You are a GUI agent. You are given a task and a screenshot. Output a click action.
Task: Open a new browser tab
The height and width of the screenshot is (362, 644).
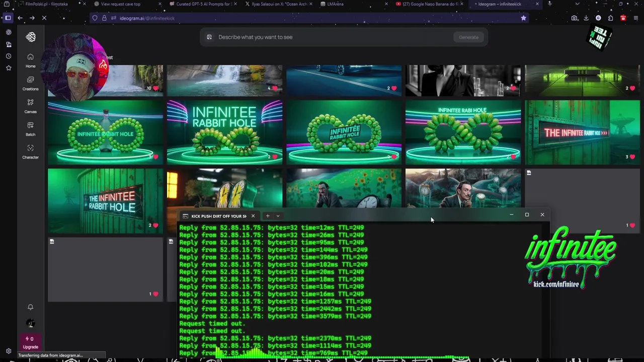coord(549,4)
